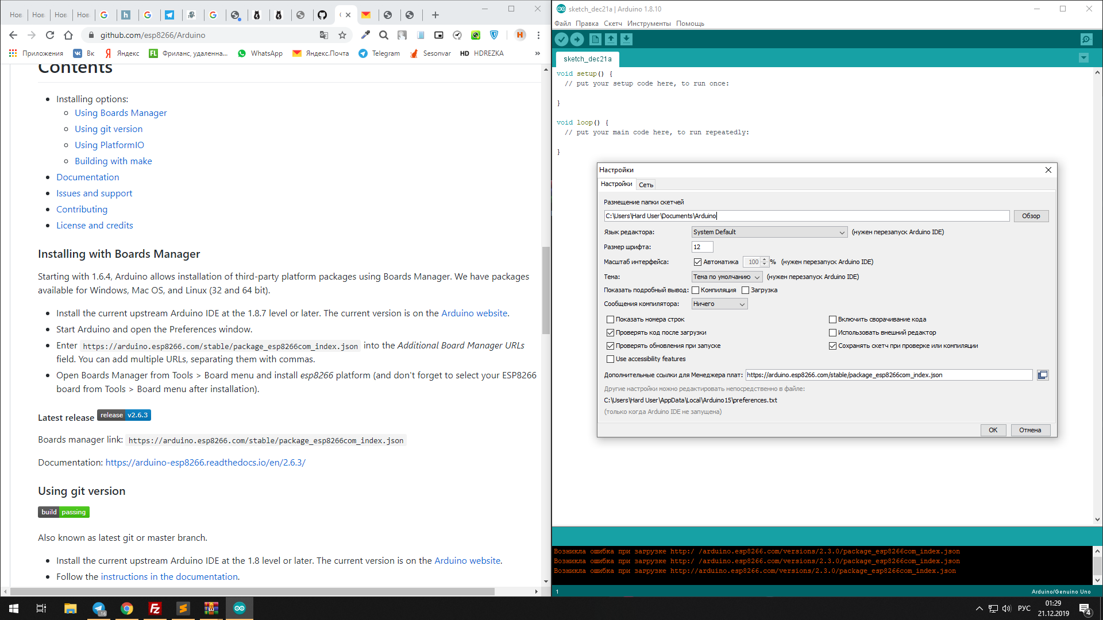Viewport: 1103px width, 620px height.
Task: Open the Инструменты menu in Arduino
Action: [x=649, y=24]
